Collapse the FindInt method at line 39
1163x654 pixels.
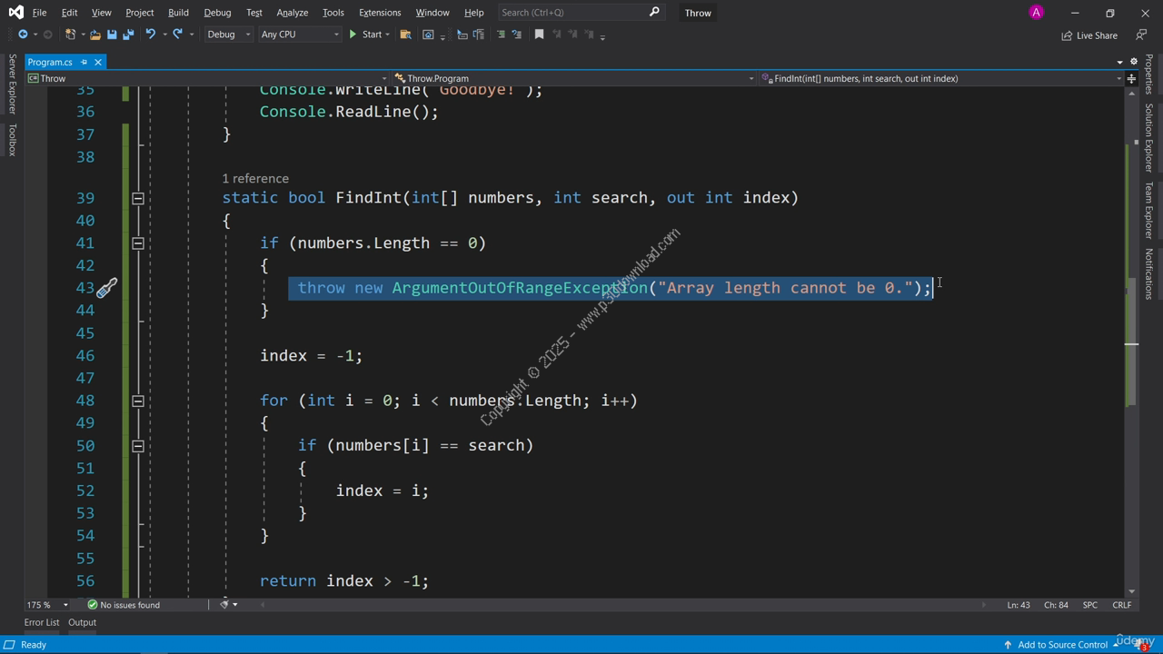pyautogui.click(x=138, y=198)
